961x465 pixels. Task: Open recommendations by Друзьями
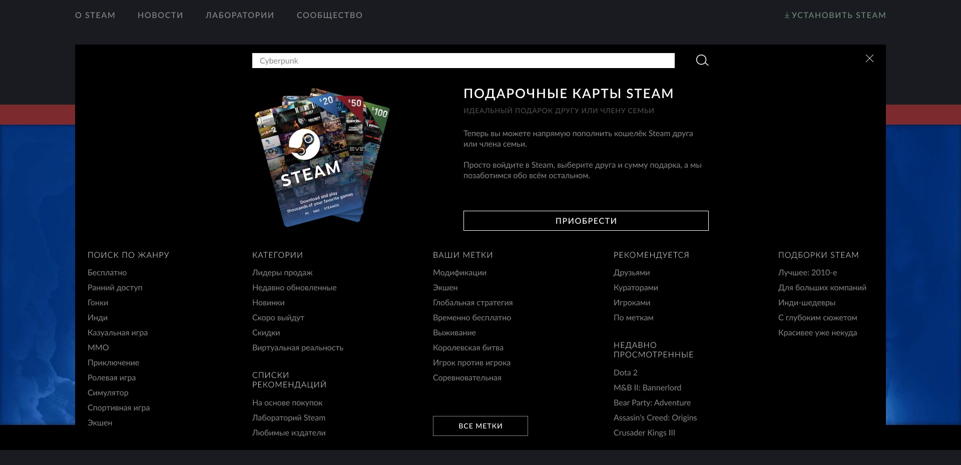(632, 273)
